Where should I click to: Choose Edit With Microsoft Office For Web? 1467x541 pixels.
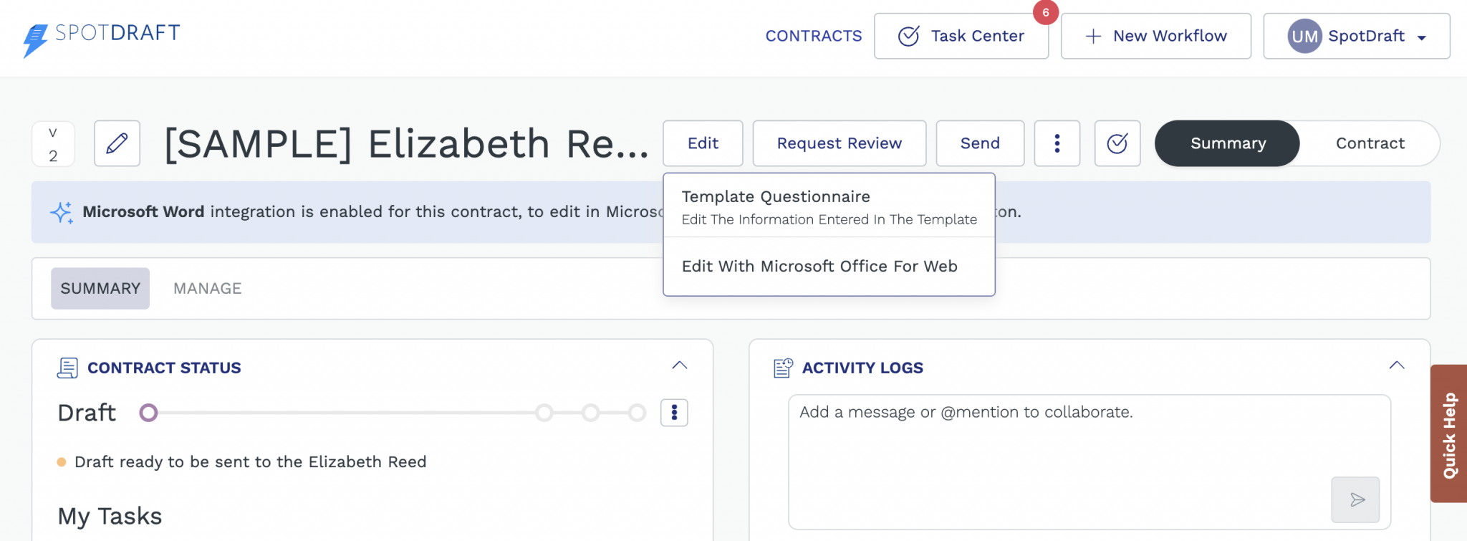pos(829,266)
